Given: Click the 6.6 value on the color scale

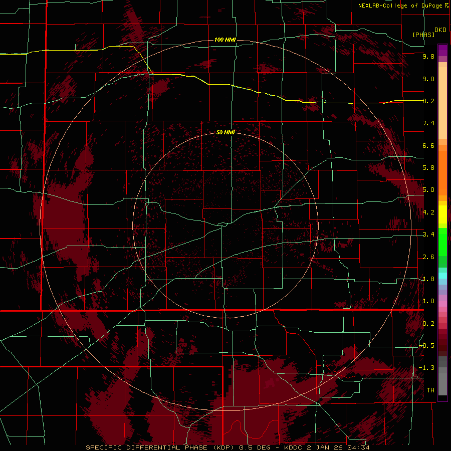Looking at the screenshot, I should point(428,145).
